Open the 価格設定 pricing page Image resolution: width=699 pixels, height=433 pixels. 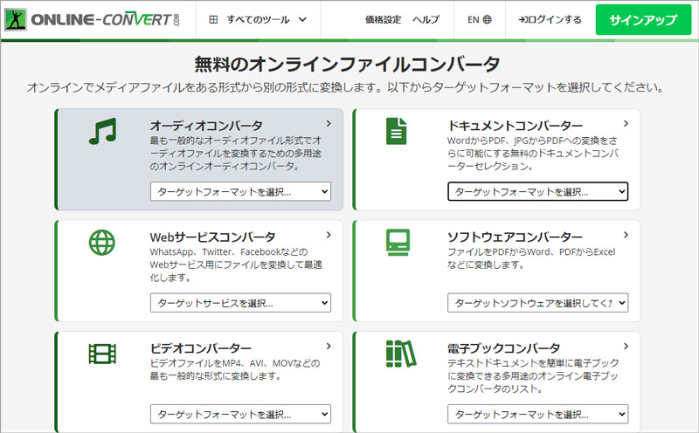coord(382,19)
